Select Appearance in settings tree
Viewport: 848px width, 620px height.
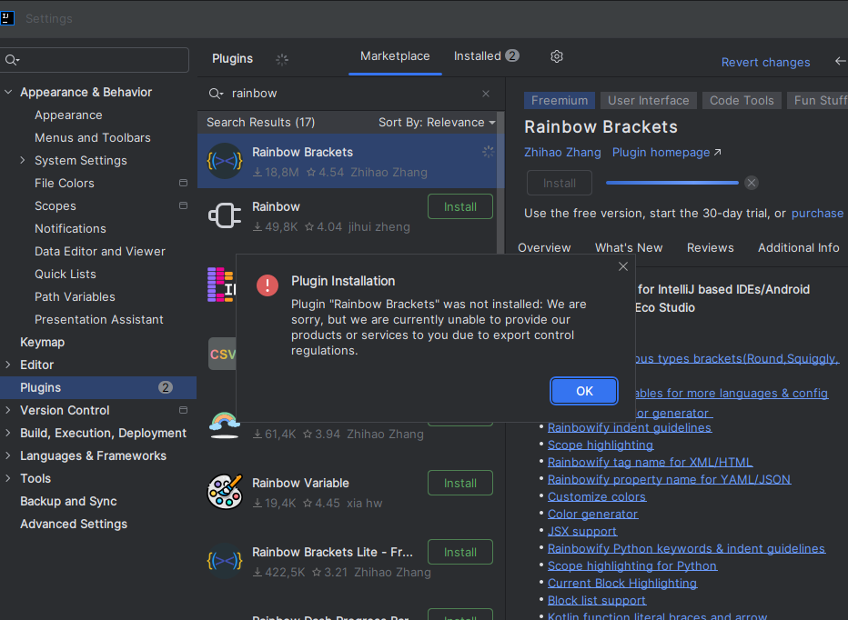(x=68, y=115)
